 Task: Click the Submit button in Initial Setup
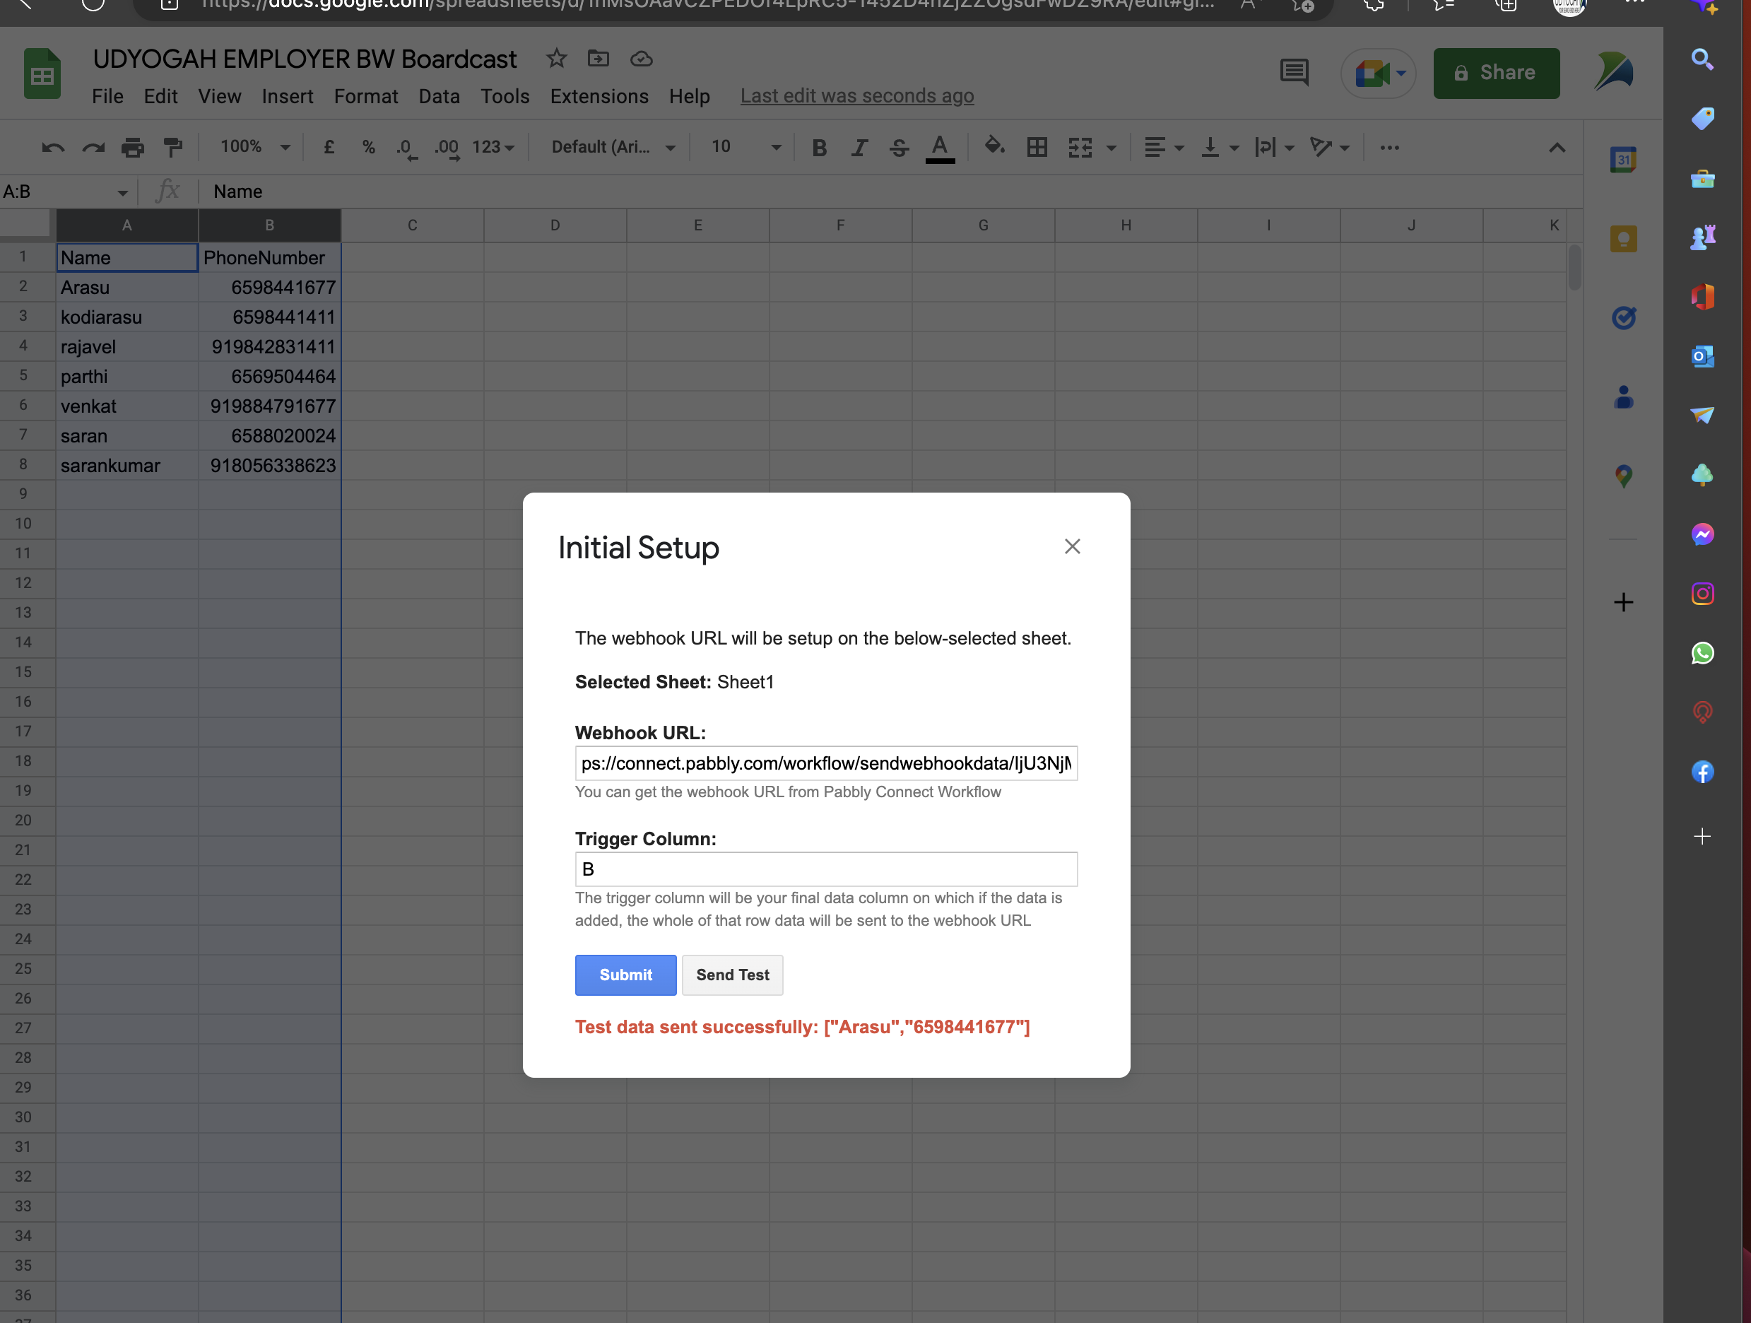click(x=625, y=975)
